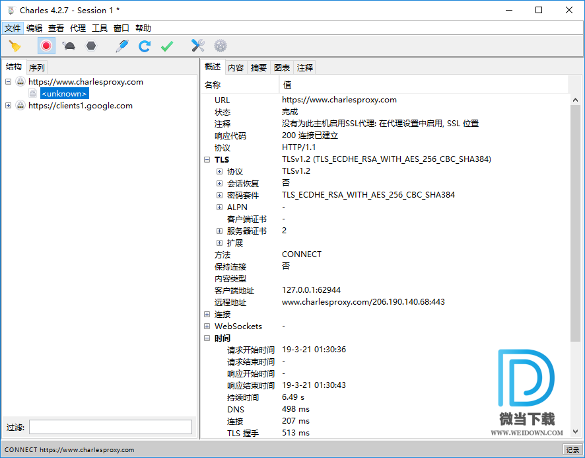Open settings with the gear icon
This screenshot has height=458, width=585.
coord(221,46)
